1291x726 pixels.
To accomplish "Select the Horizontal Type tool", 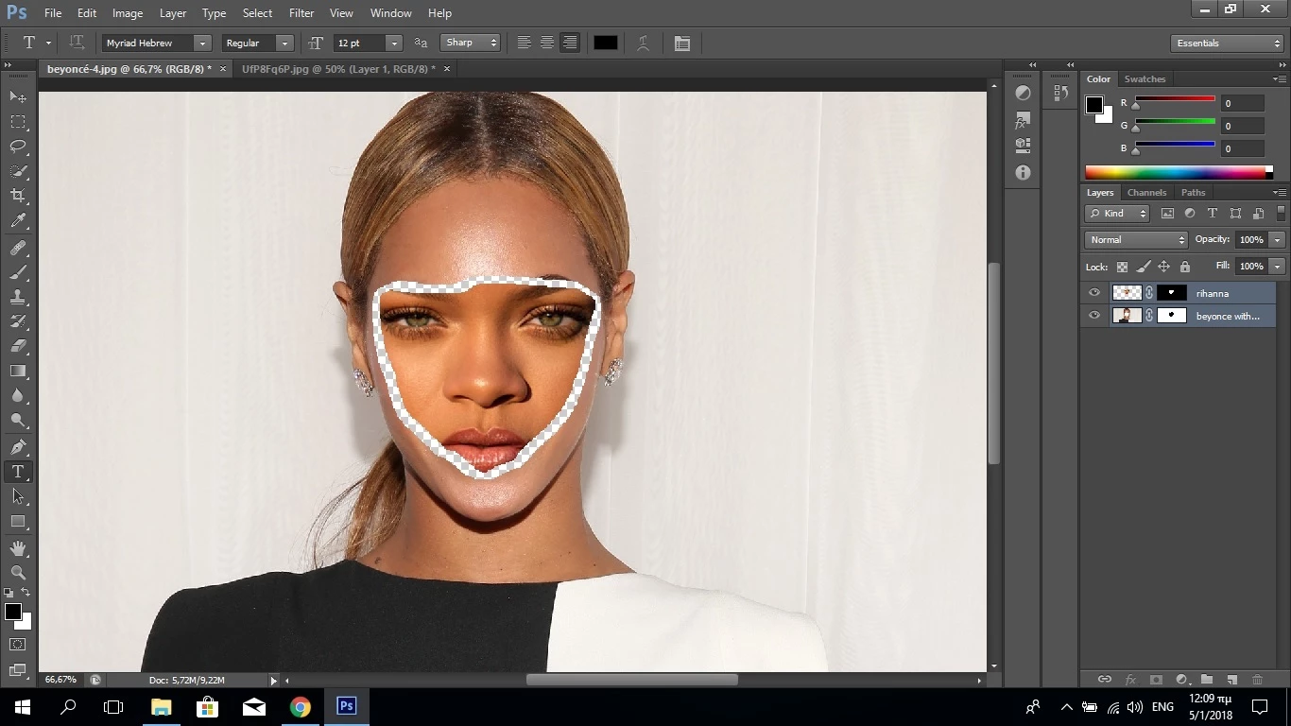I will [x=18, y=472].
